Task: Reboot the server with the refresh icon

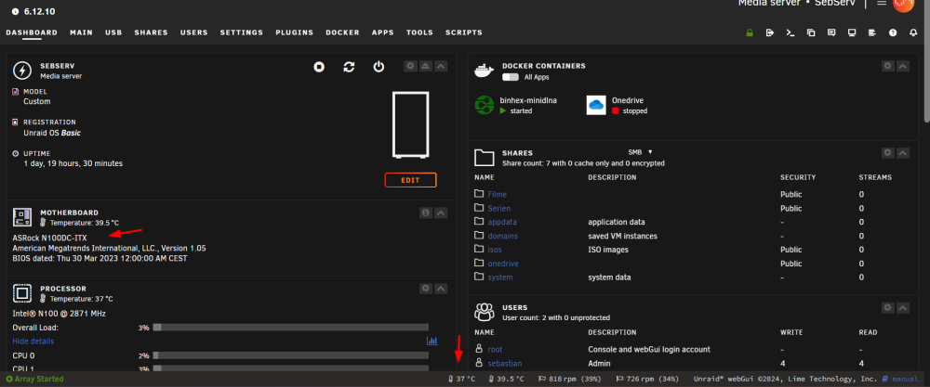Action: pos(349,67)
